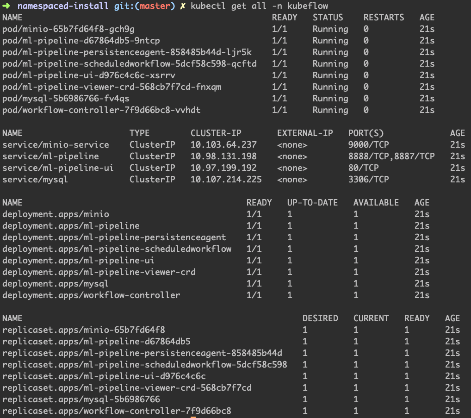Click pod/minio-65b7fd64f8-gch9g in the pod list
471x418 pixels.
68,29
